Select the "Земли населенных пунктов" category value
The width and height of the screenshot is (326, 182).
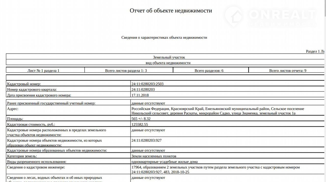(x=154, y=156)
